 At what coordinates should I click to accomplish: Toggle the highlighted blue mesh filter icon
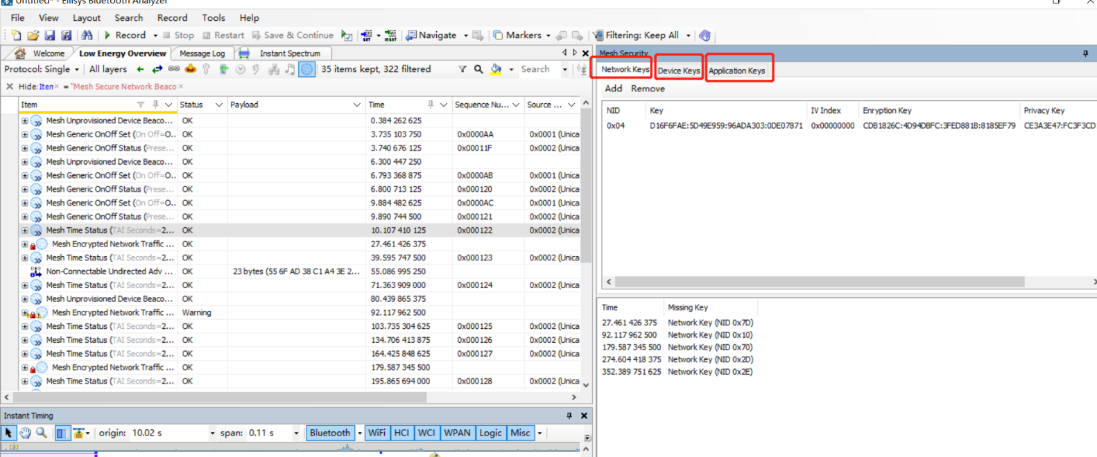coord(307,69)
